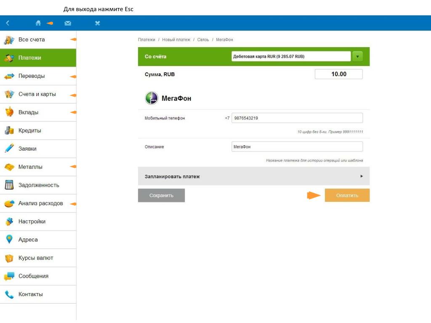Click the Переводы arrows icon

(x=9, y=76)
